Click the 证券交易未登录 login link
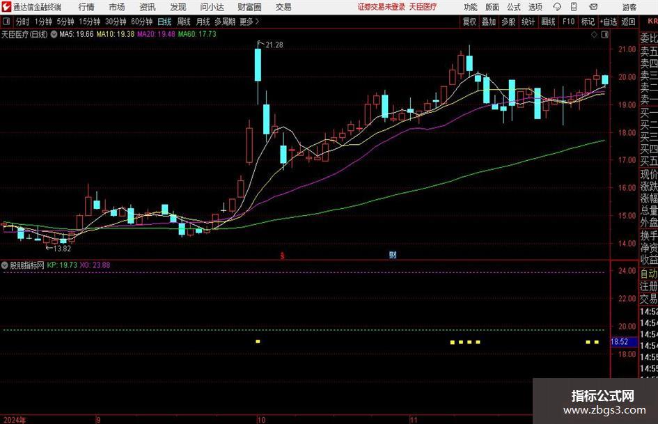The width and height of the screenshot is (658, 424). (381, 7)
